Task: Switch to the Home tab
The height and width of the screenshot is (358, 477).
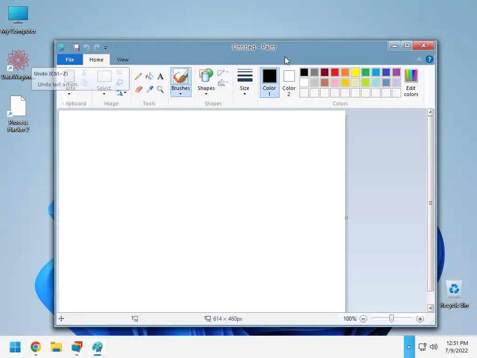Action: 96,60
